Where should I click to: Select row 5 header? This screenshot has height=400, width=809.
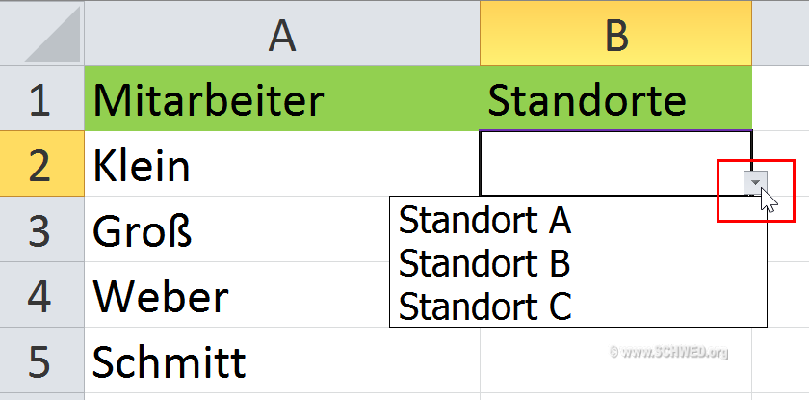point(40,362)
